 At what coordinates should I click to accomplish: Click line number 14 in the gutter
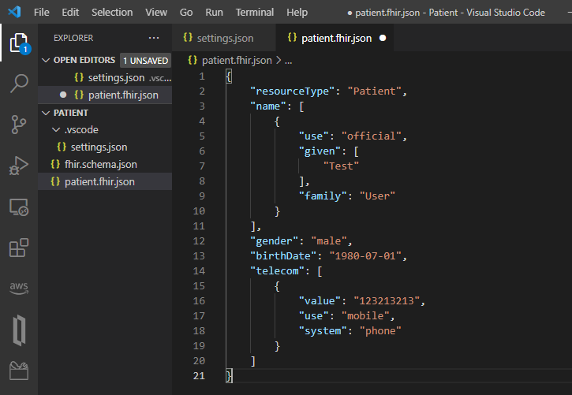point(199,270)
